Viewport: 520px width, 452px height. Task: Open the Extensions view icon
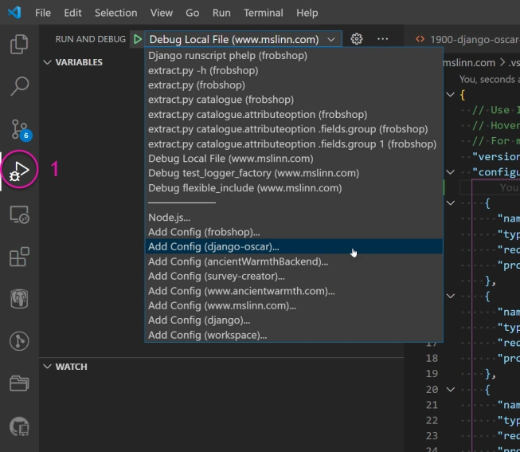point(19,257)
